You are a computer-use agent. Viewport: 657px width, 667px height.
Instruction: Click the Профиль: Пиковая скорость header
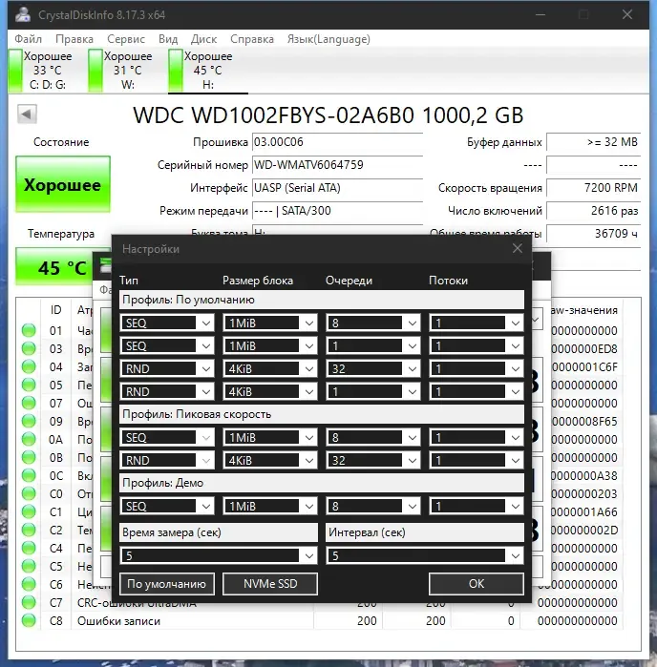click(322, 414)
